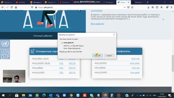Viewport: 174px width, 98px height.
Task: Open the Firefox home page icon
Action: pyautogui.click(x=16, y=7)
